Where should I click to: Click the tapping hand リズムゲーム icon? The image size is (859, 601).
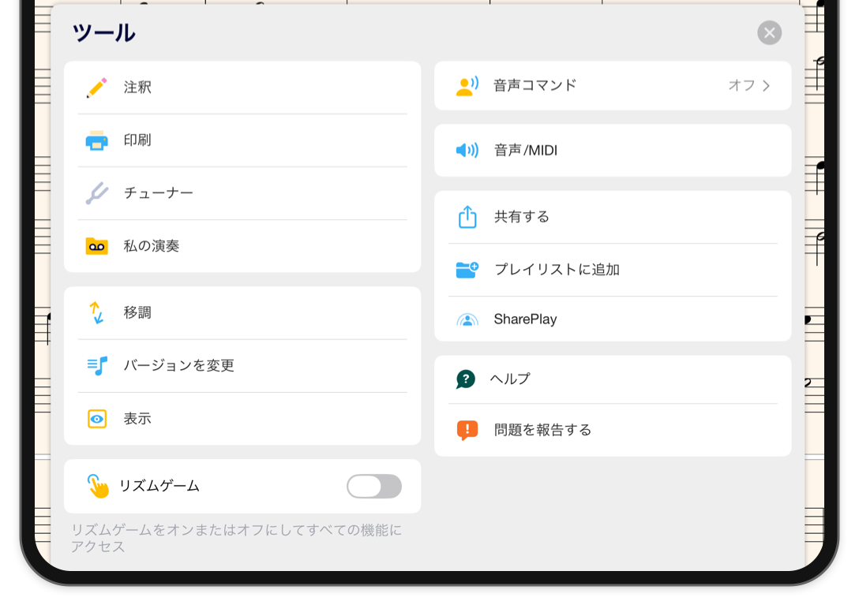click(x=98, y=486)
